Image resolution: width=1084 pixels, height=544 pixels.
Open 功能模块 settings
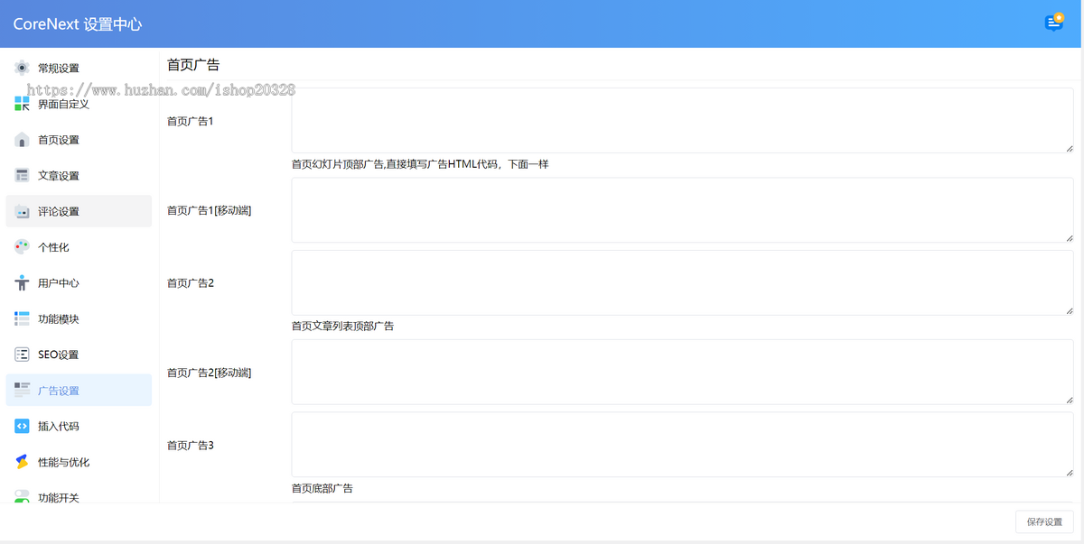[79, 318]
